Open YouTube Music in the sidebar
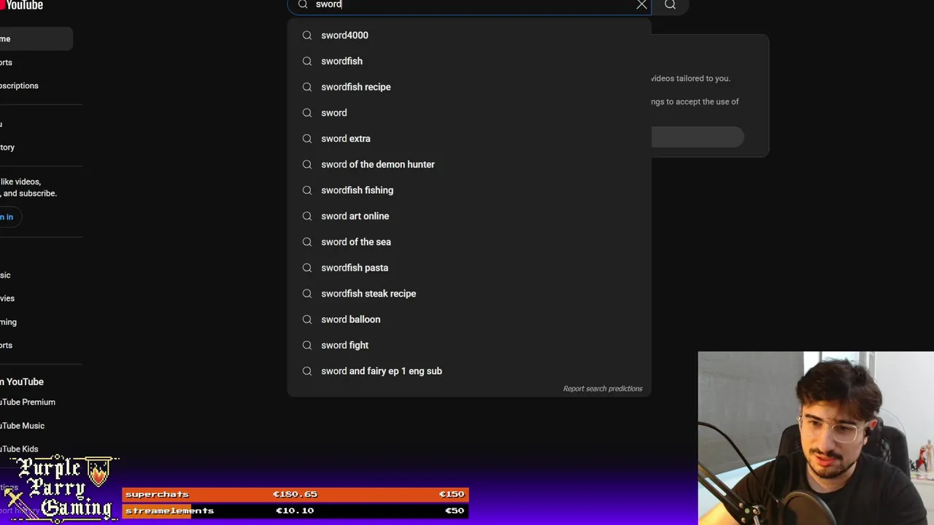934x525 pixels. click(23, 426)
